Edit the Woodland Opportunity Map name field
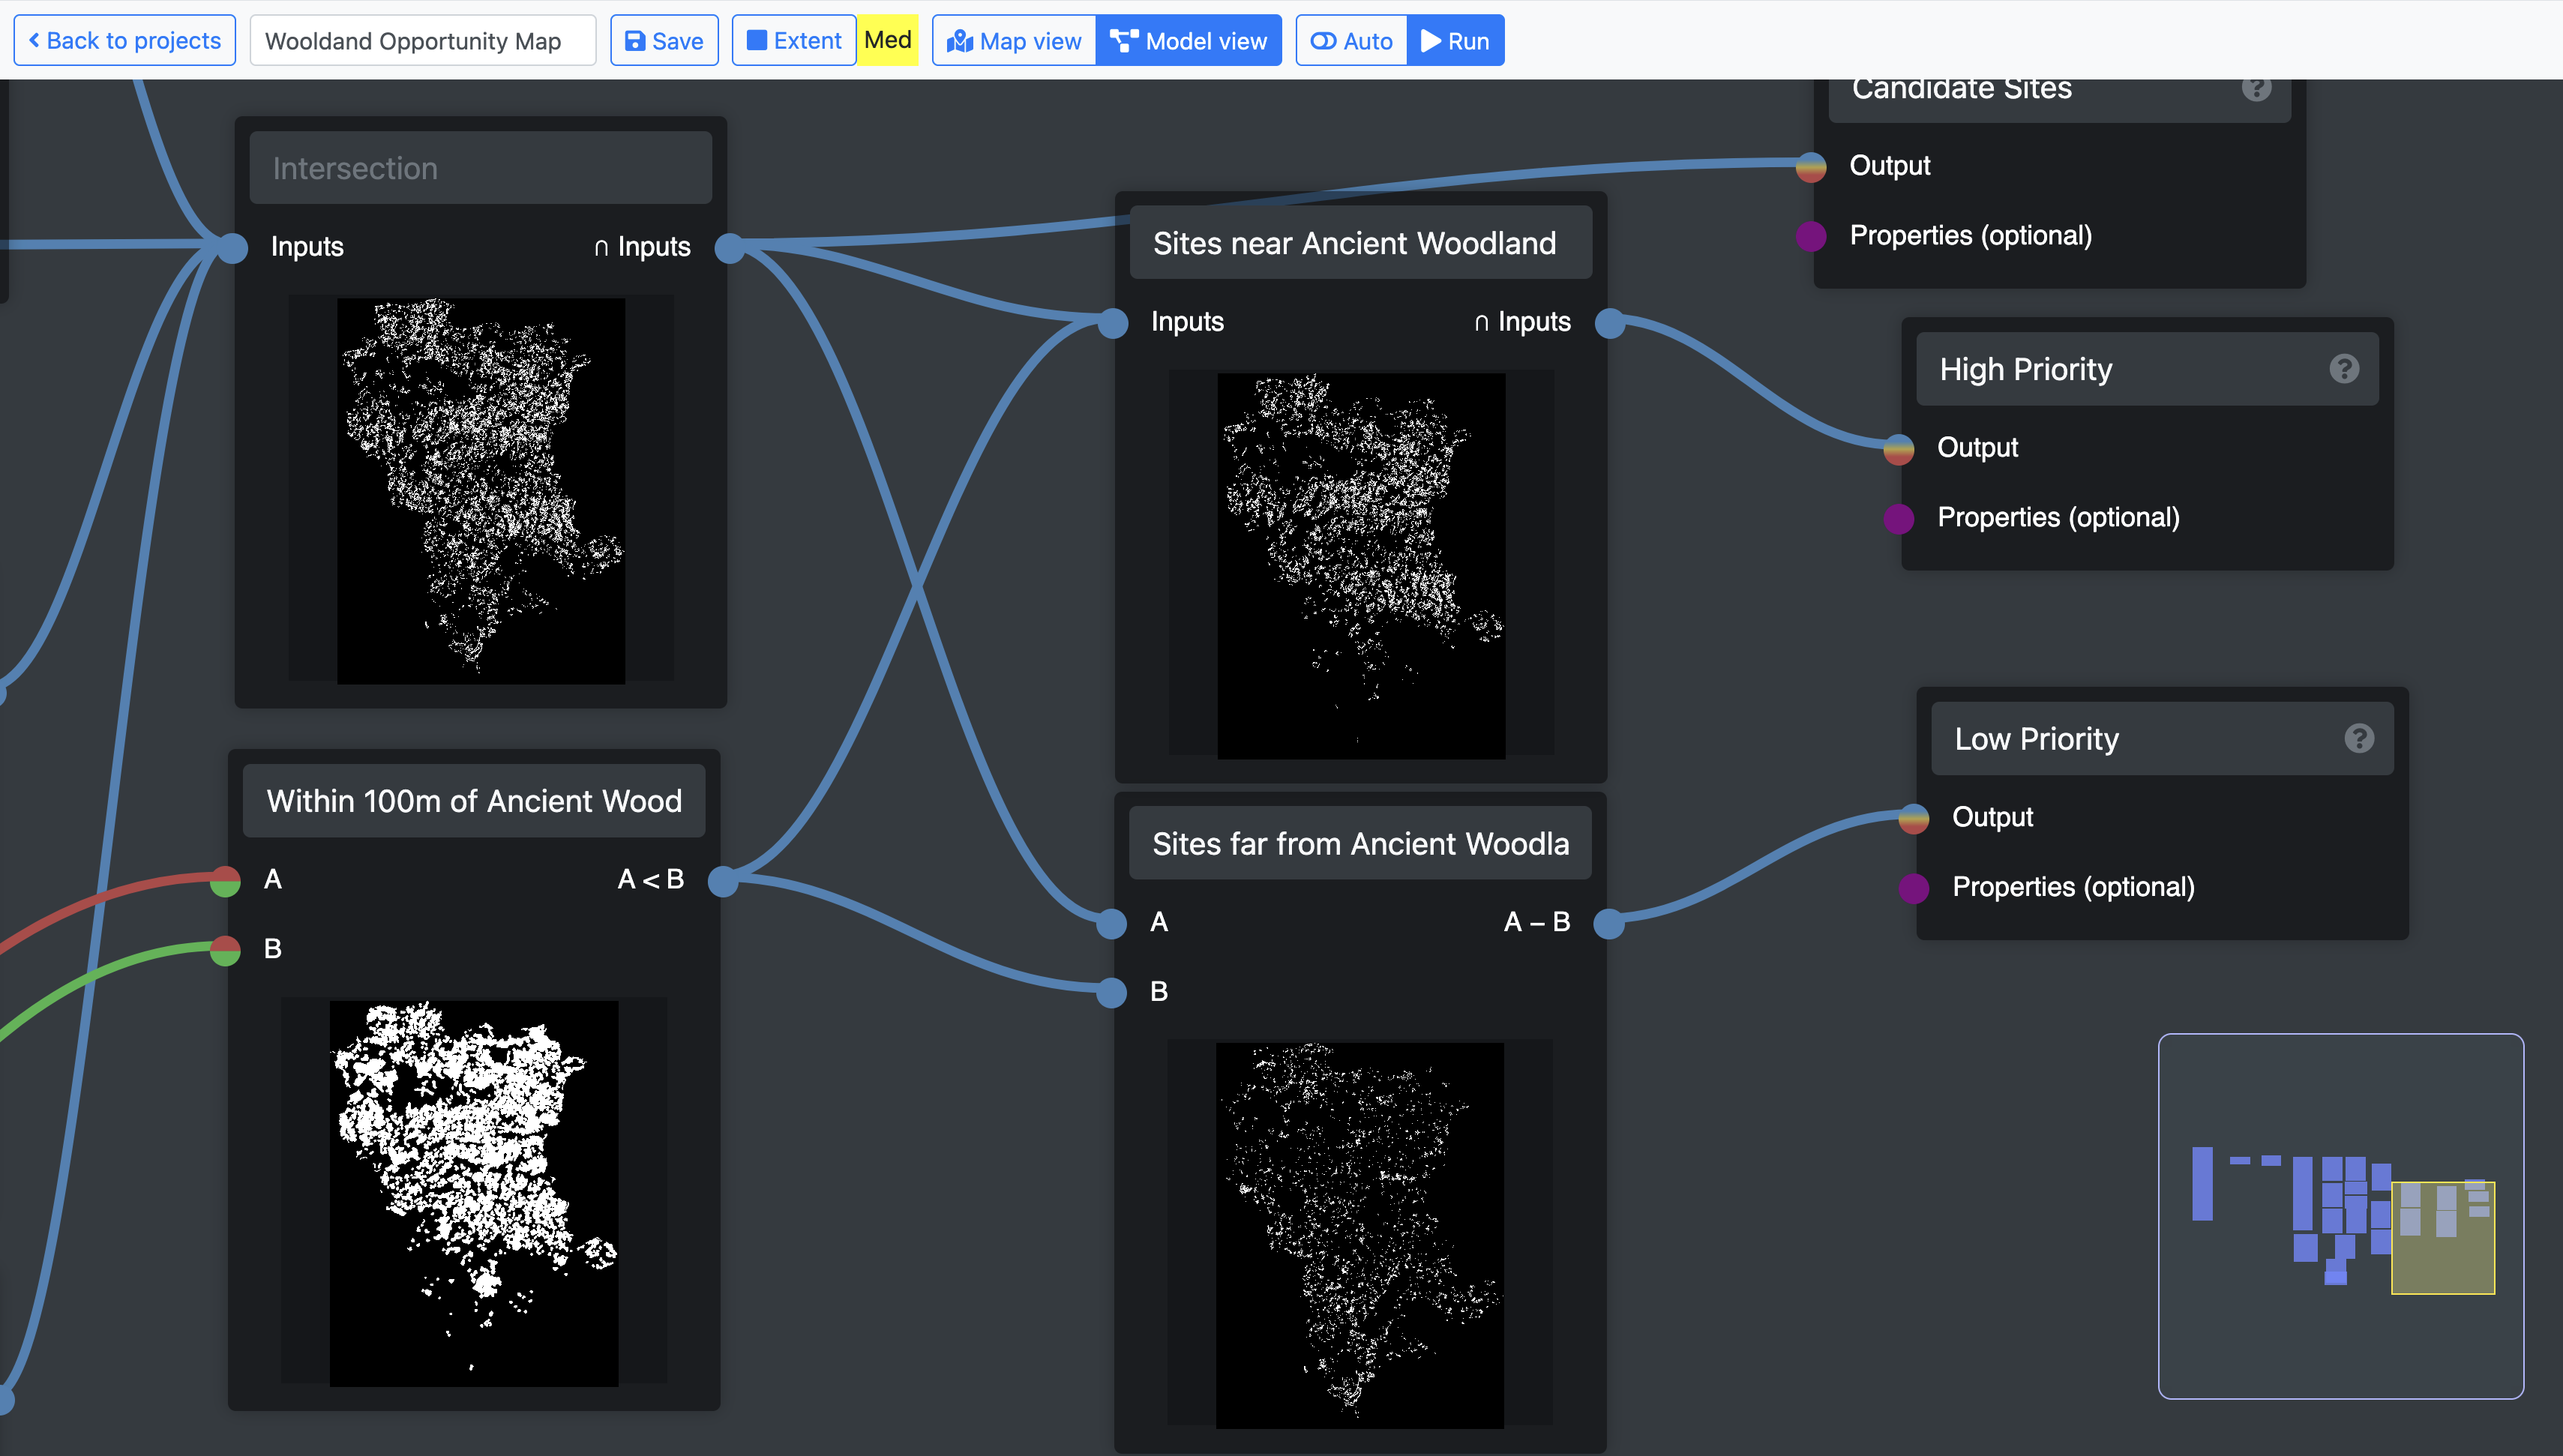The height and width of the screenshot is (1456, 2563). (422, 41)
